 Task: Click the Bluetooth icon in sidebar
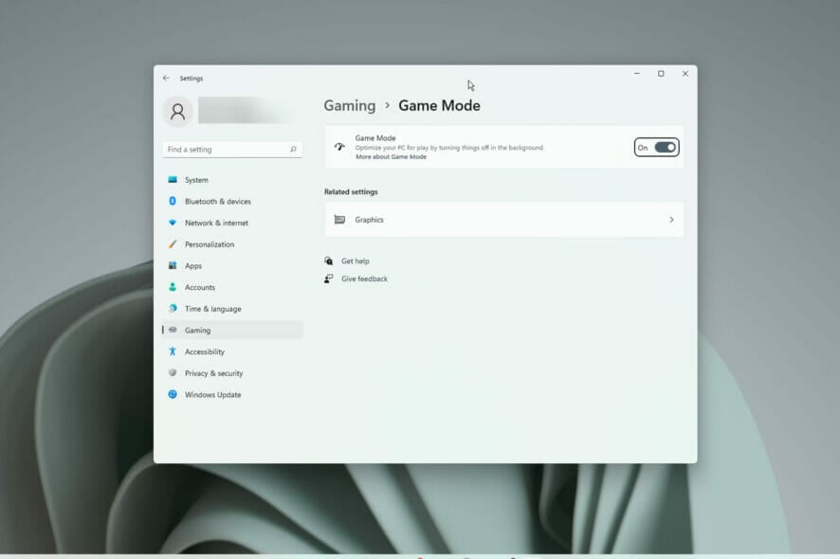pos(173,201)
